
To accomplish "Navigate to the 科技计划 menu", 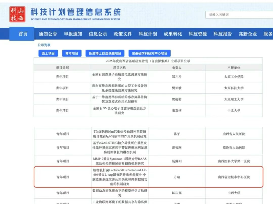I will click(x=148, y=34).
